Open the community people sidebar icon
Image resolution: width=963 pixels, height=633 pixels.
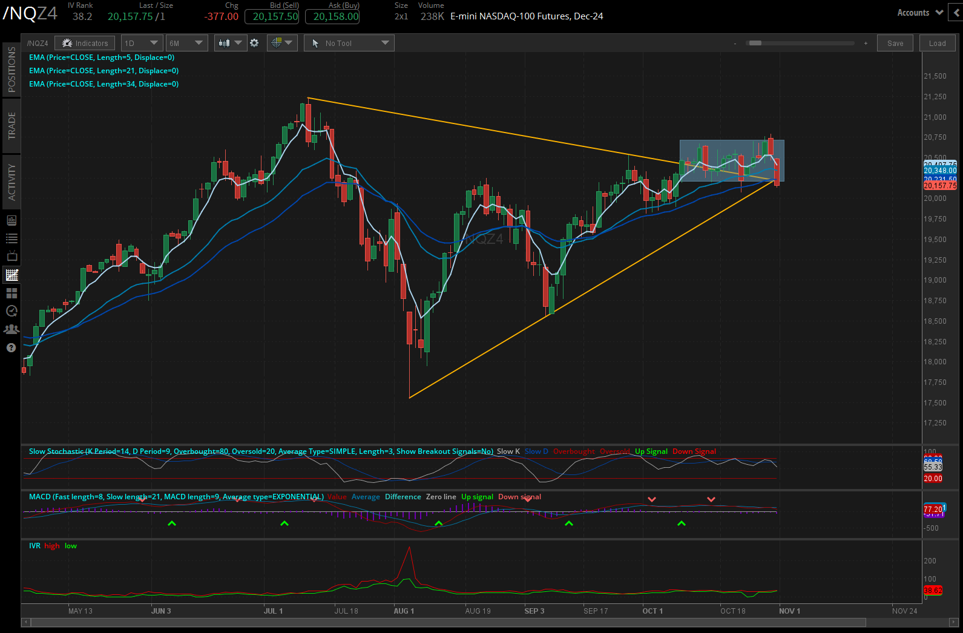(12, 329)
